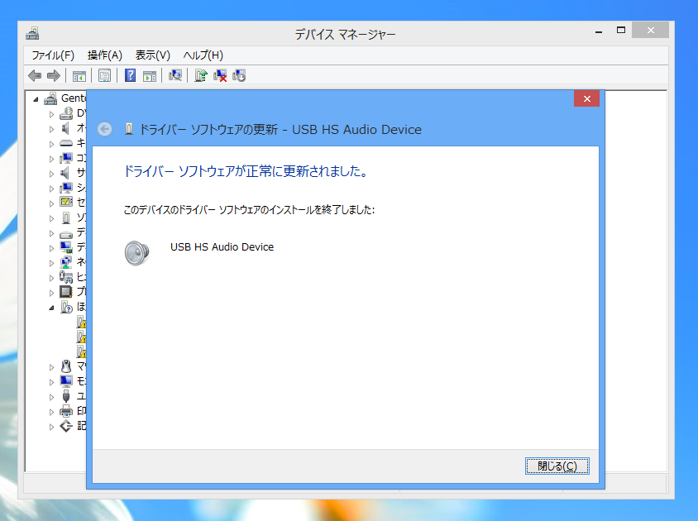
Task: Close the driver update dialog with red X
Action: click(x=586, y=98)
